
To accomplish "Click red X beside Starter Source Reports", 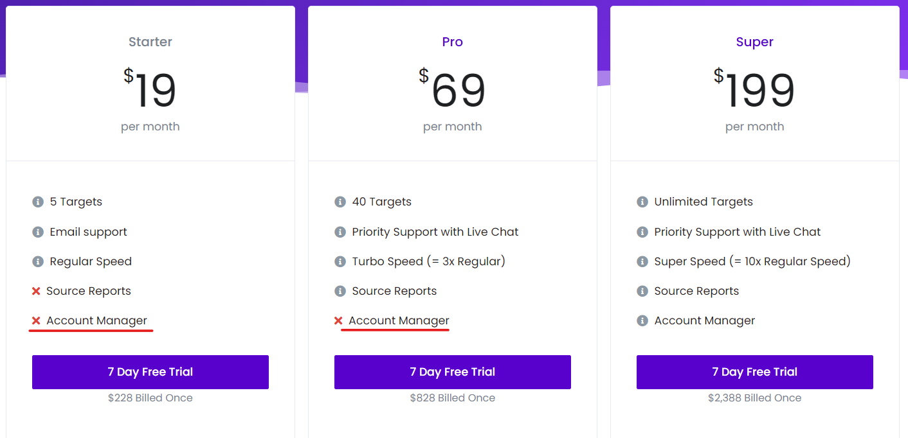I will click(36, 291).
